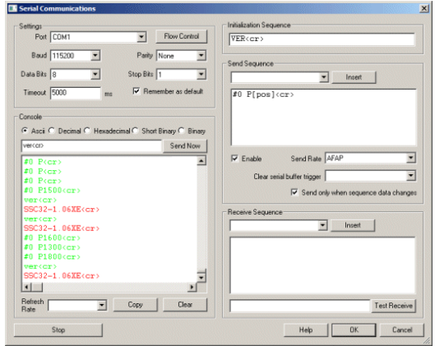Click the Stop button
Viewport: 435px width, 346px height.
tap(58, 330)
